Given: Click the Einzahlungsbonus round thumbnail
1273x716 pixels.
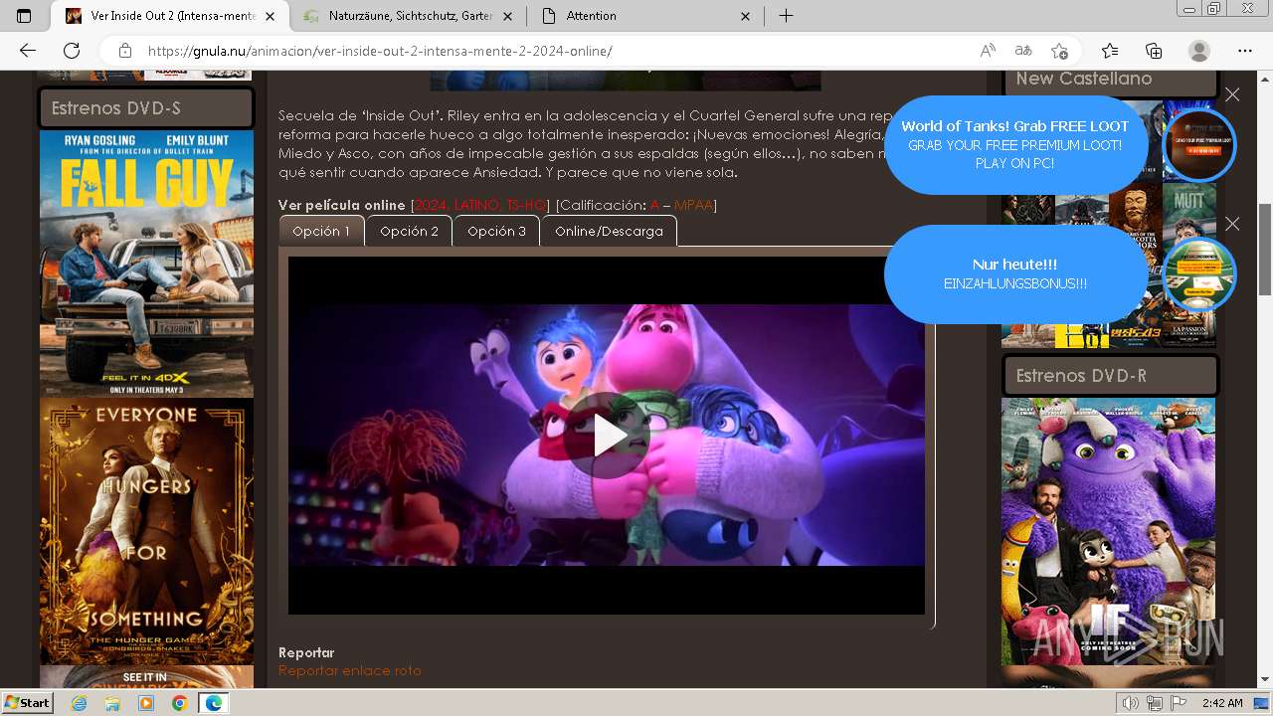Looking at the screenshot, I should click(1199, 274).
